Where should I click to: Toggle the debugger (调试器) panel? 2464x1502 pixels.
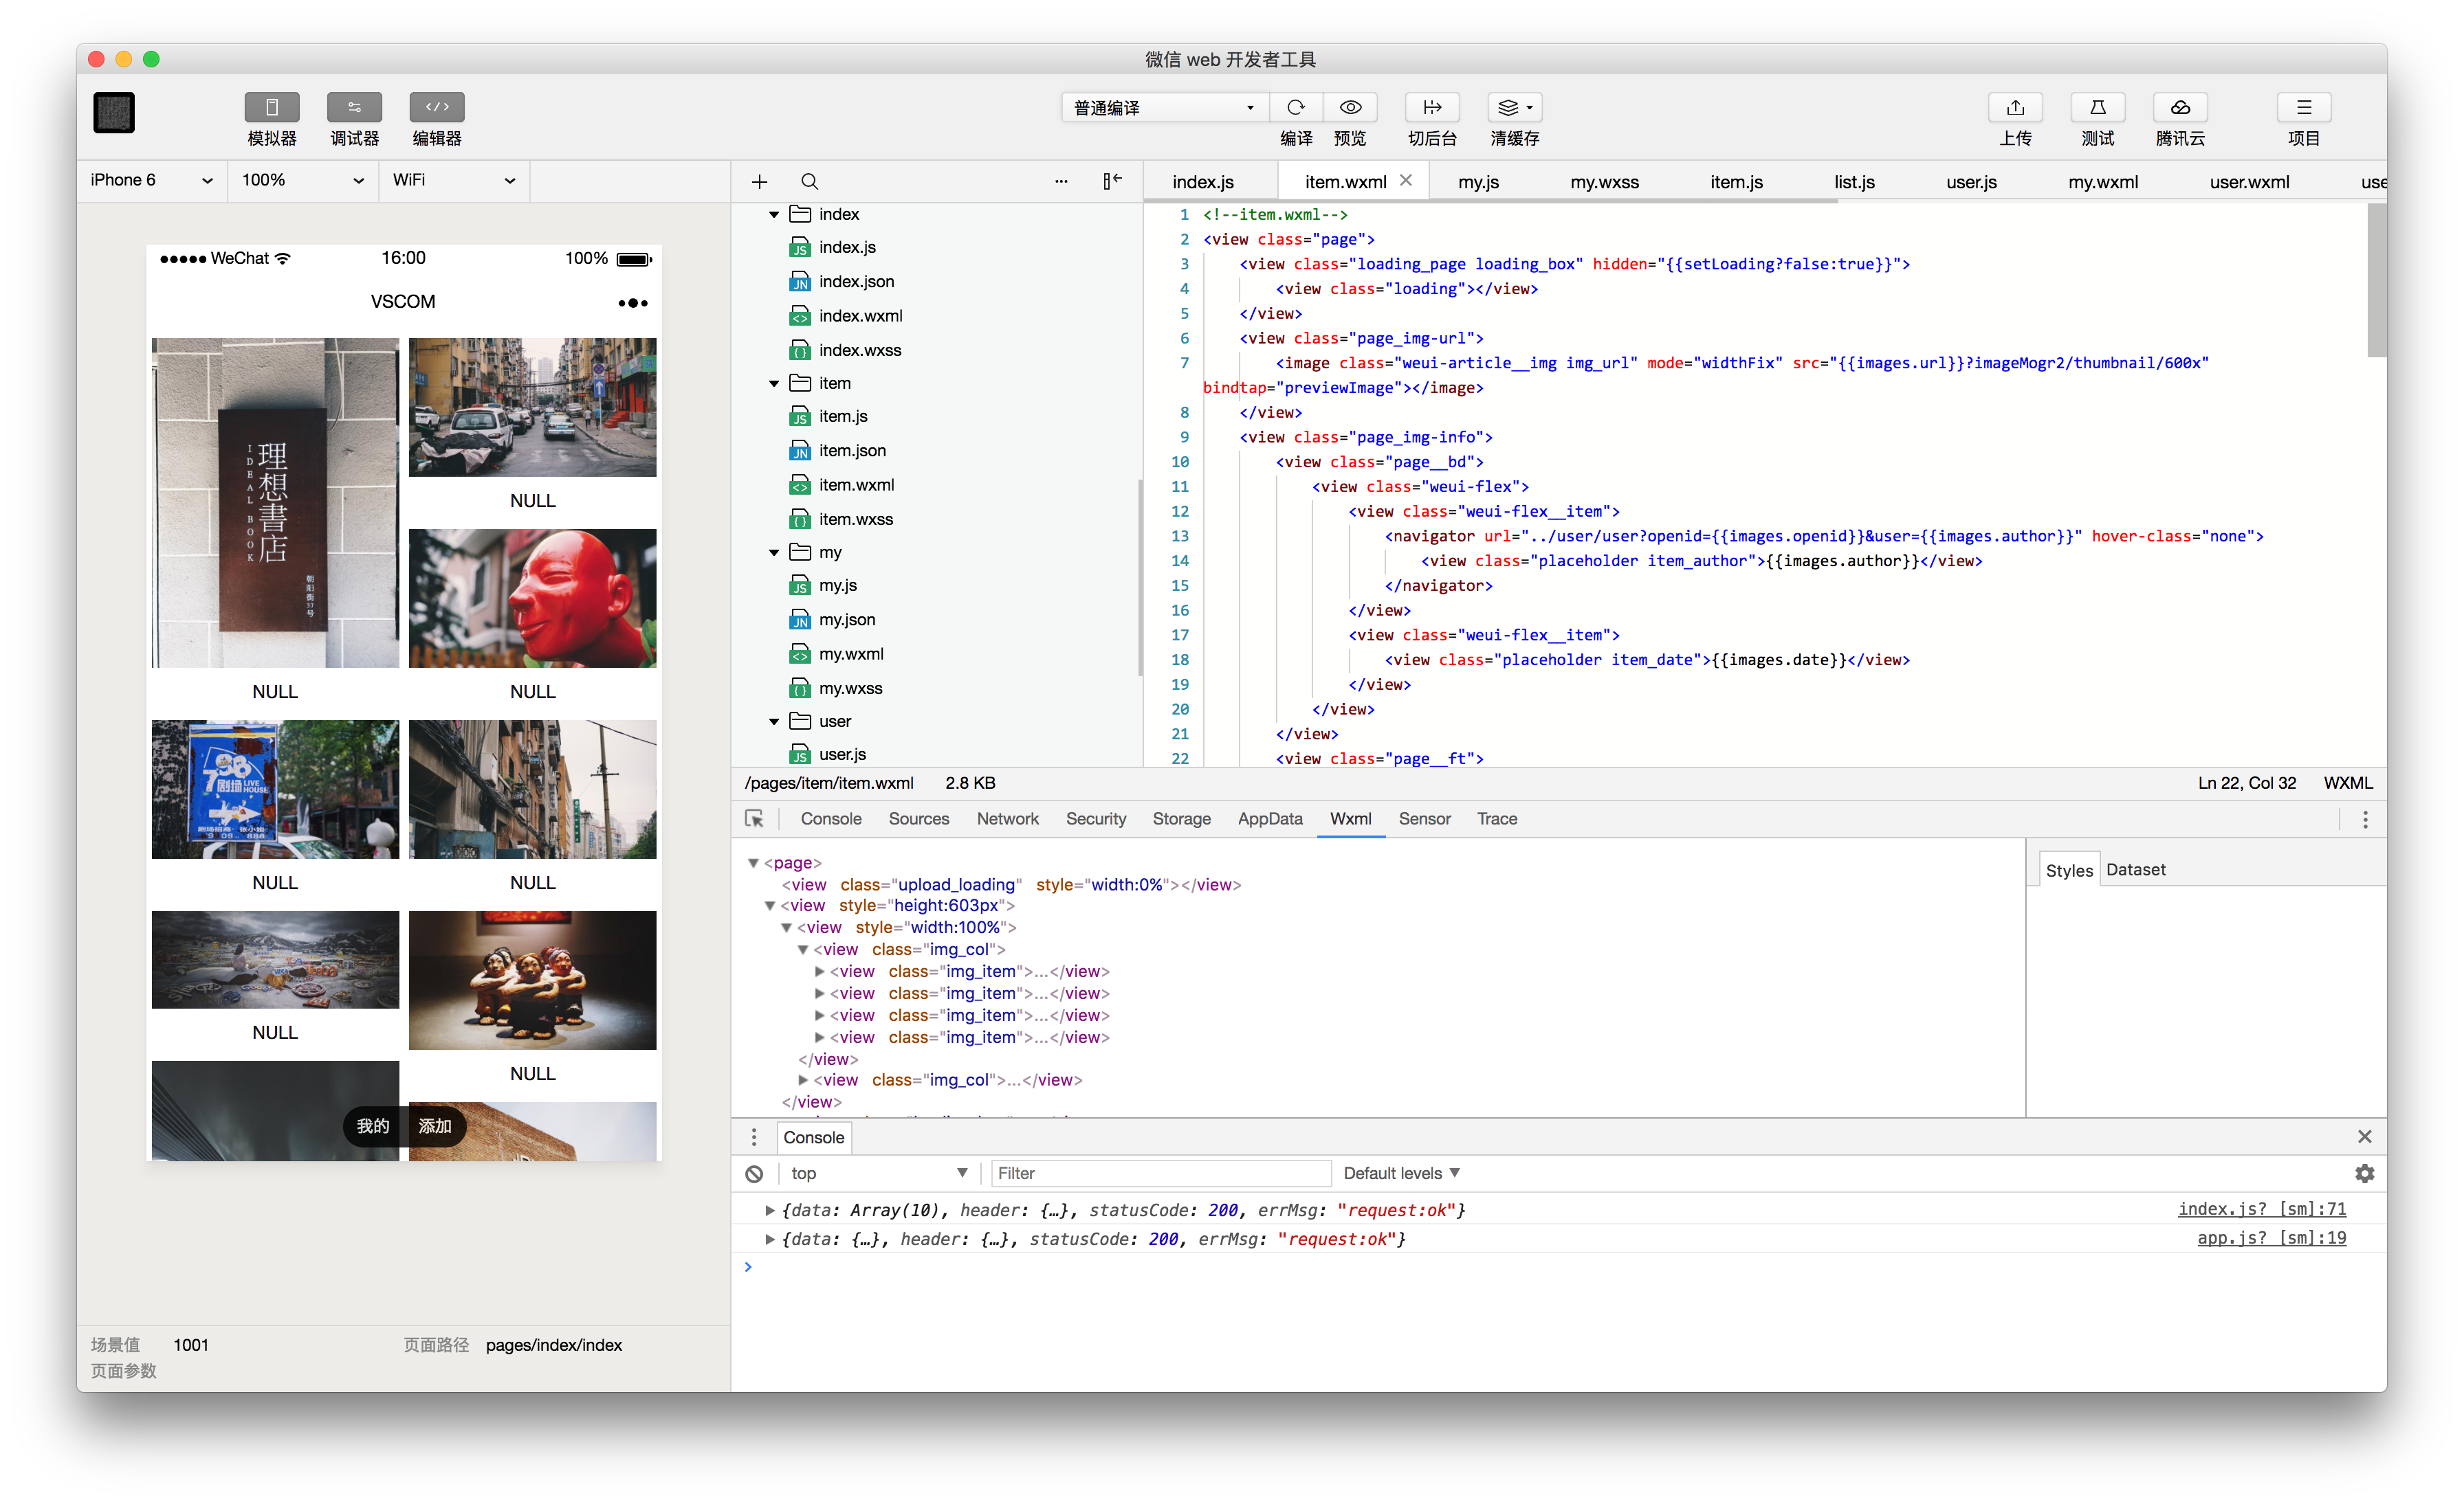354,107
